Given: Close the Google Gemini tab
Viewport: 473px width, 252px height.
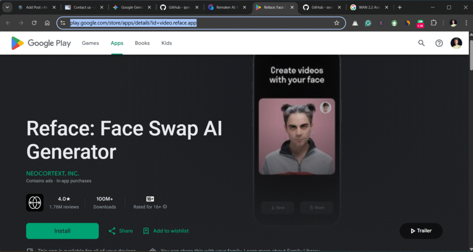Looking at the screenshot, I should [x=149, y=7].
